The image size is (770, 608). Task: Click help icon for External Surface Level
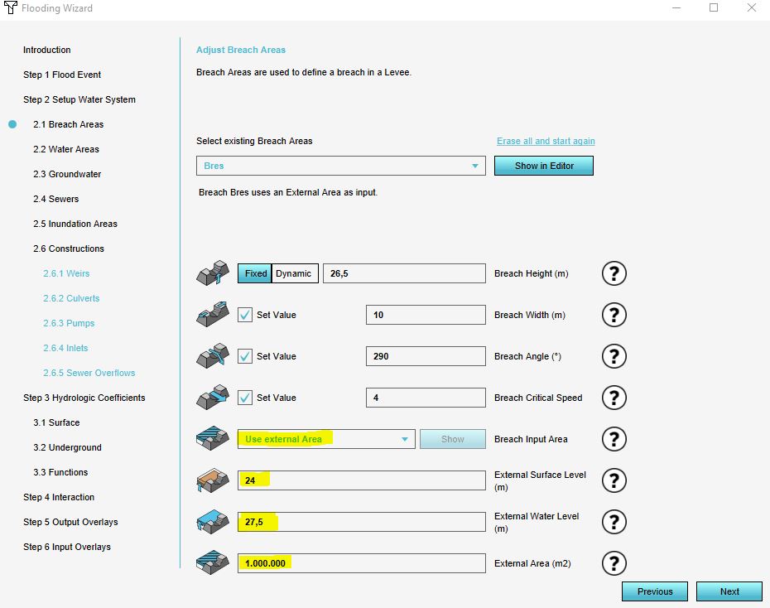click(613, 480)
